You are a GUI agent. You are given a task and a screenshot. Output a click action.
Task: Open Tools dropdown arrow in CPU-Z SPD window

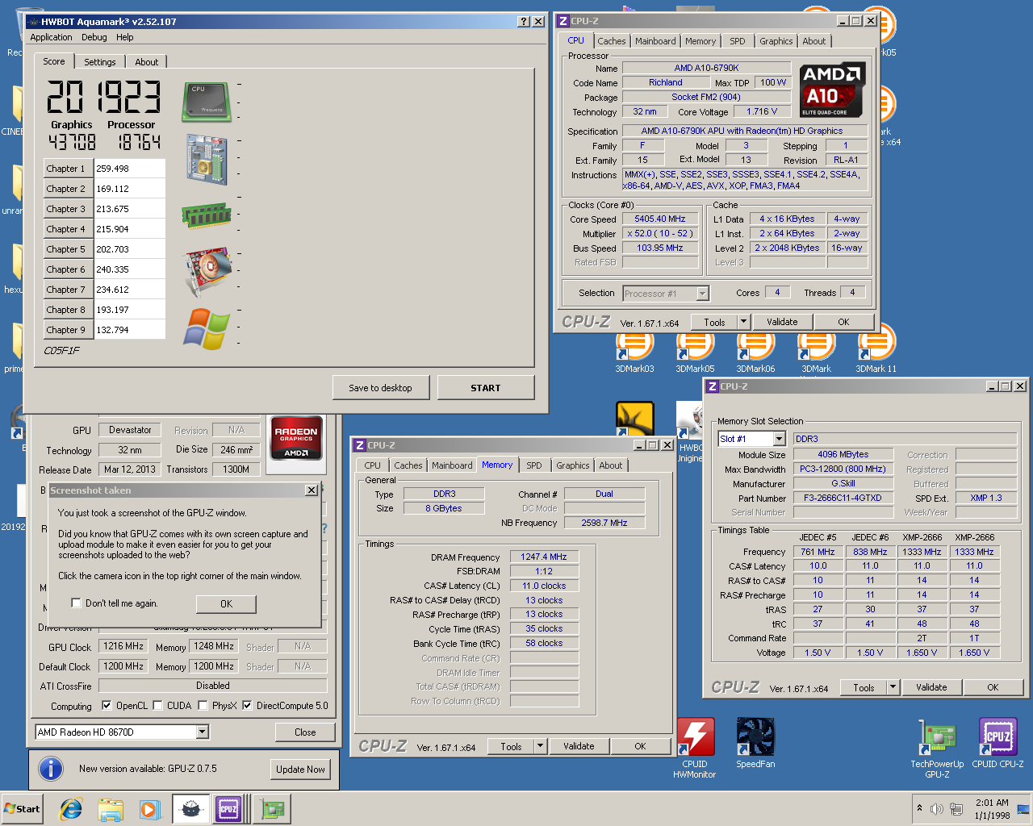click(x=893, y=687)
